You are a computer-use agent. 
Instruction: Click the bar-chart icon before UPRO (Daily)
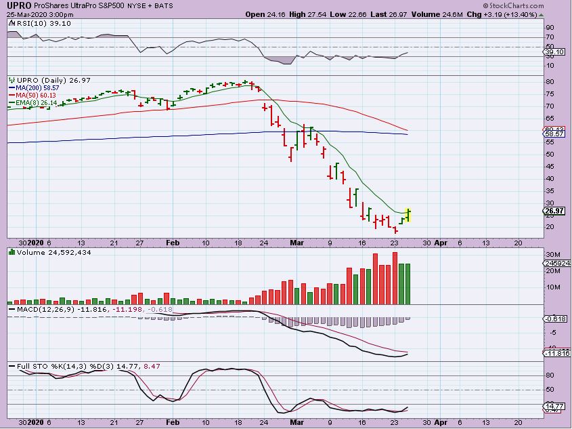pyautogui.click(x=12, y=80)
